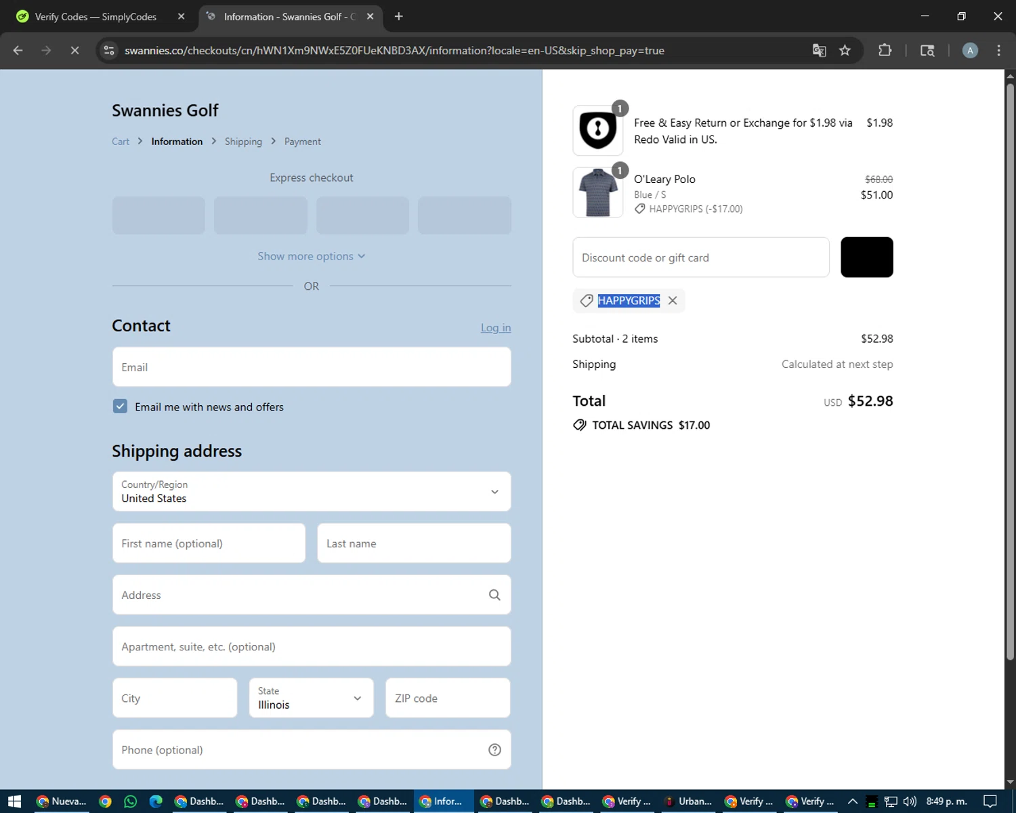Click the browser address bar URL
Image resolution: width=1016 pixels, height=813 pixels.
(x=394, y=50)
